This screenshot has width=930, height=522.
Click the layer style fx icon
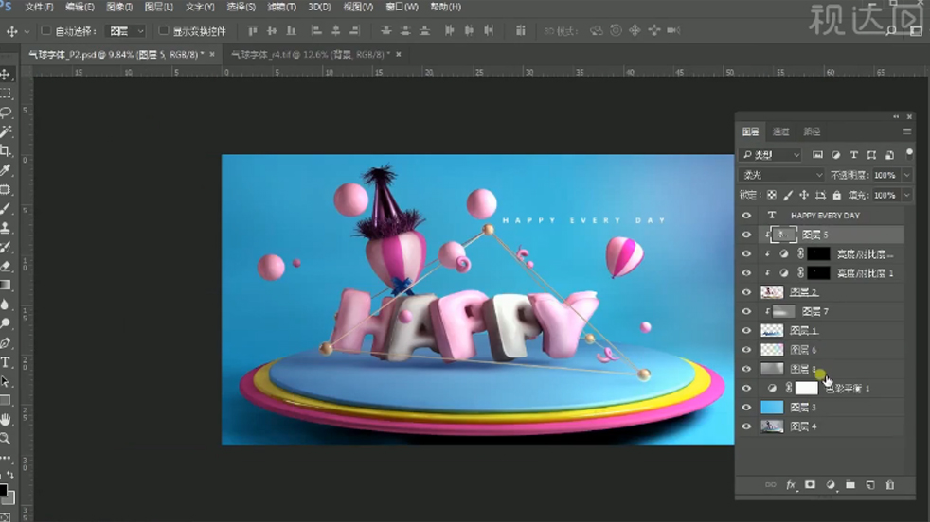[x=790, y=485]
